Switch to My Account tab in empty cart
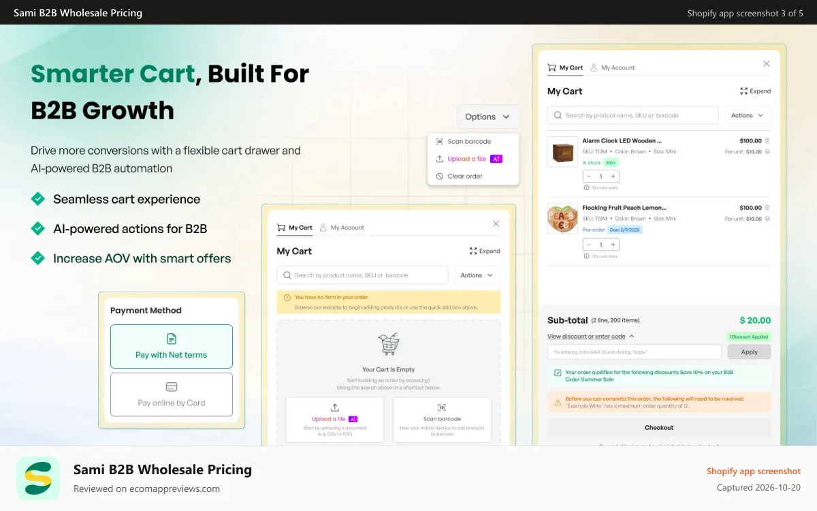 [342, 228]
